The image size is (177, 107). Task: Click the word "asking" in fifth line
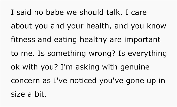click(x=87, y=67)
